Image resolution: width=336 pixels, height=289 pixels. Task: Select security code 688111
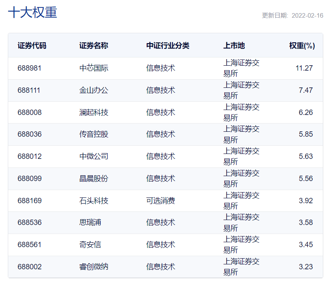click(29, 90)
